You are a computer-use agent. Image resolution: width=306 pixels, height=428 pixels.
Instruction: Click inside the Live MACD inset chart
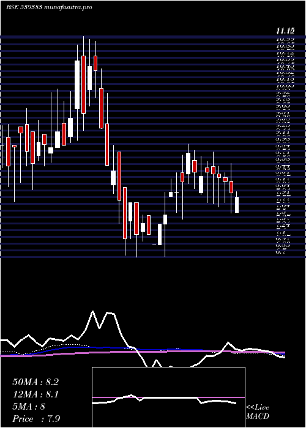tap(168, 397)
